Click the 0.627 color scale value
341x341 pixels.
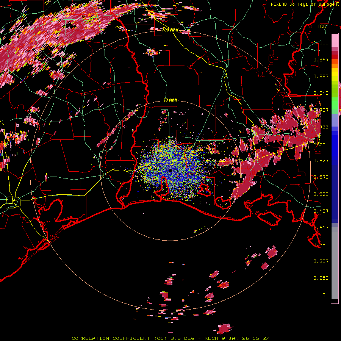[321, 161]
